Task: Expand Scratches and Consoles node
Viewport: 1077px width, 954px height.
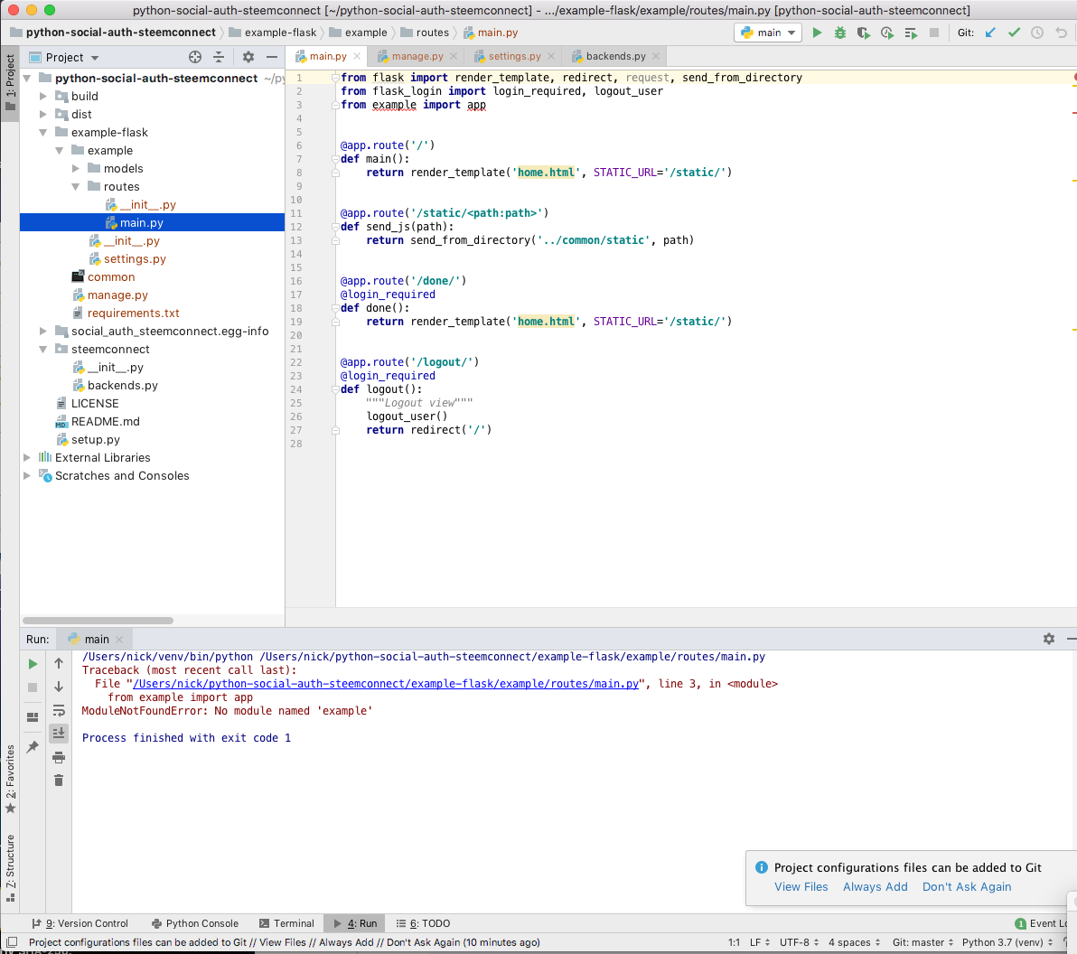Action: coord(27,475)
